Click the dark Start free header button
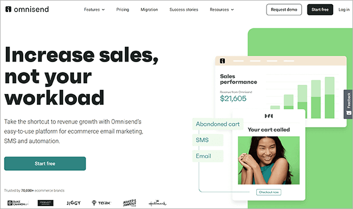Image resolution: width=353 pixels, height=209 pixels. click(320, 10)
